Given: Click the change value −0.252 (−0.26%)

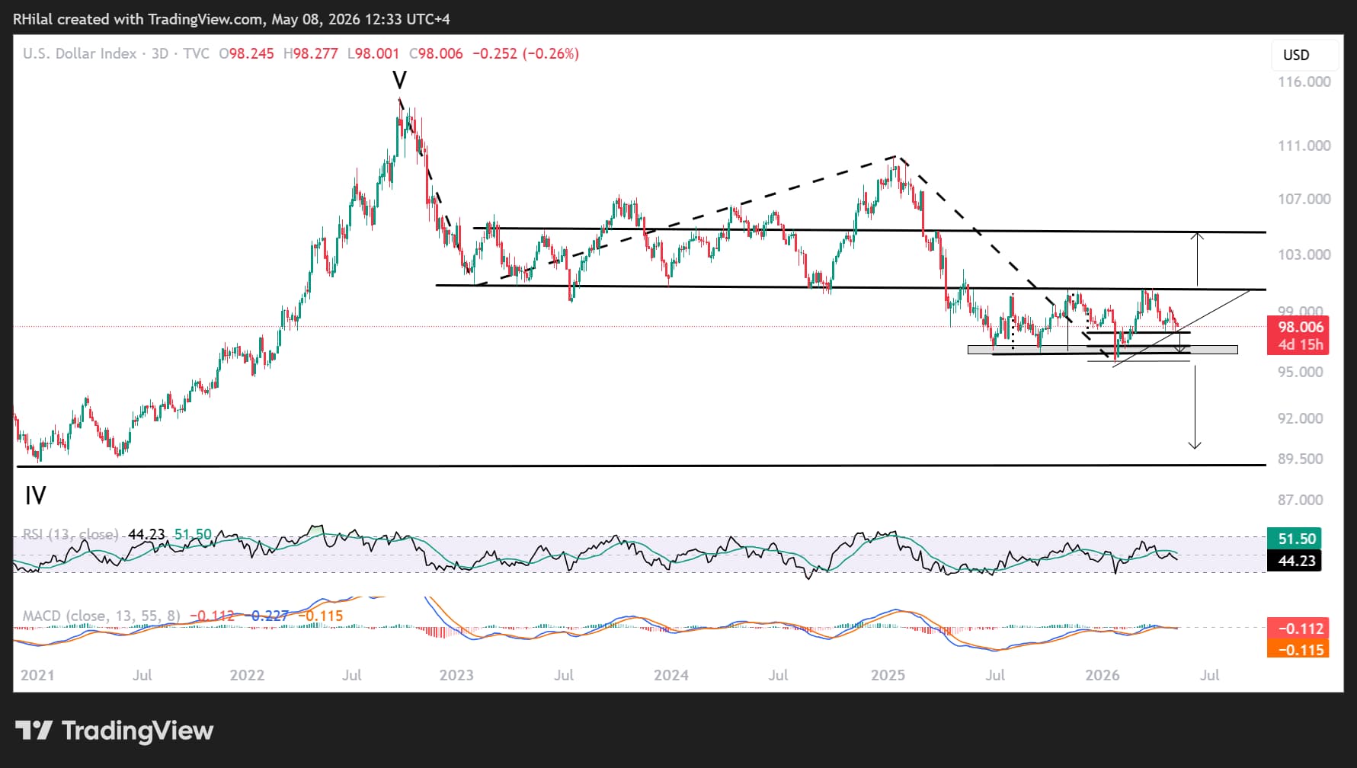Looking at the screenshot, I should tap(526, 53).
